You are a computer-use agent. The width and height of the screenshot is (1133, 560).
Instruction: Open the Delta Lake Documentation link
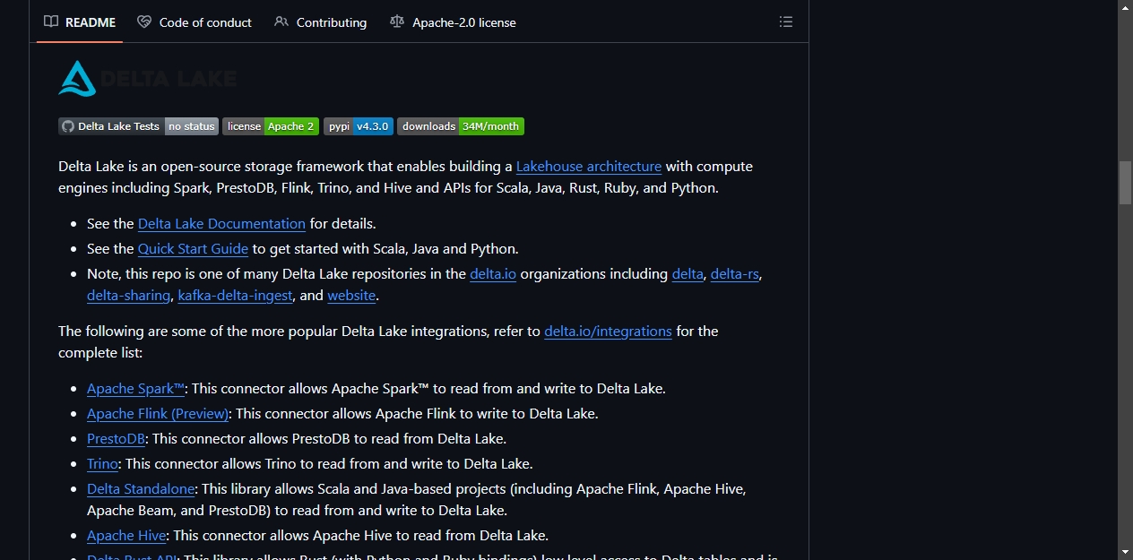pos(221,223)
